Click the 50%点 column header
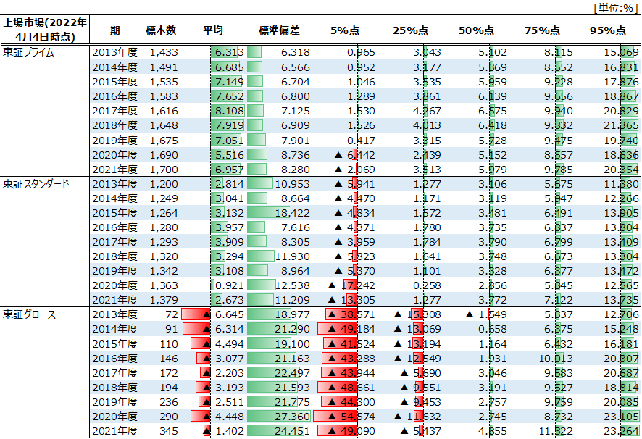 pyautogui.click(x=476, y=30)
